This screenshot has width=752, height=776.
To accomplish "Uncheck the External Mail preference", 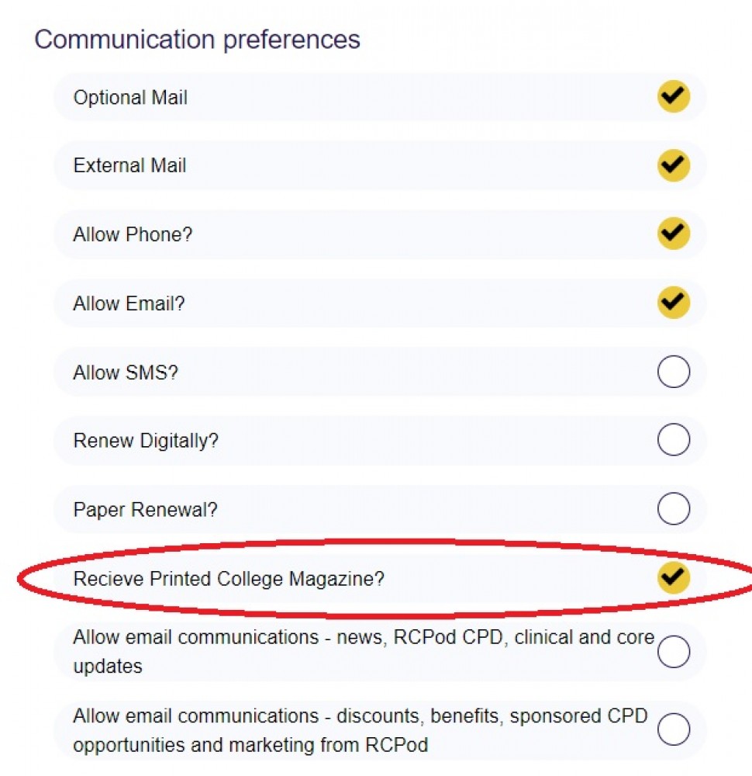I will pyautogui.click(x=672, y=165).
